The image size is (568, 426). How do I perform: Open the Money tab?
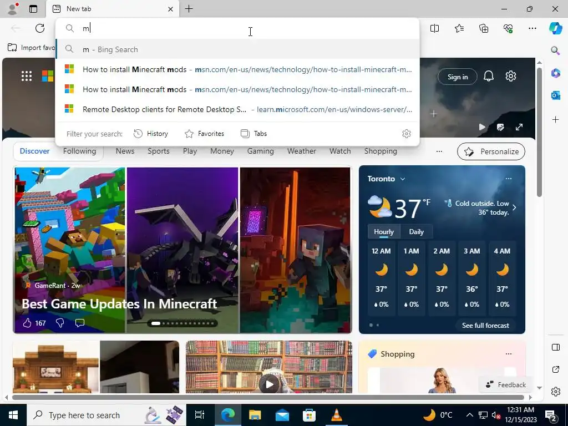(x=222, y=151)
